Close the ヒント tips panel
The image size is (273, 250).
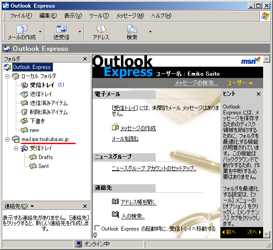[x=259, y=94]
